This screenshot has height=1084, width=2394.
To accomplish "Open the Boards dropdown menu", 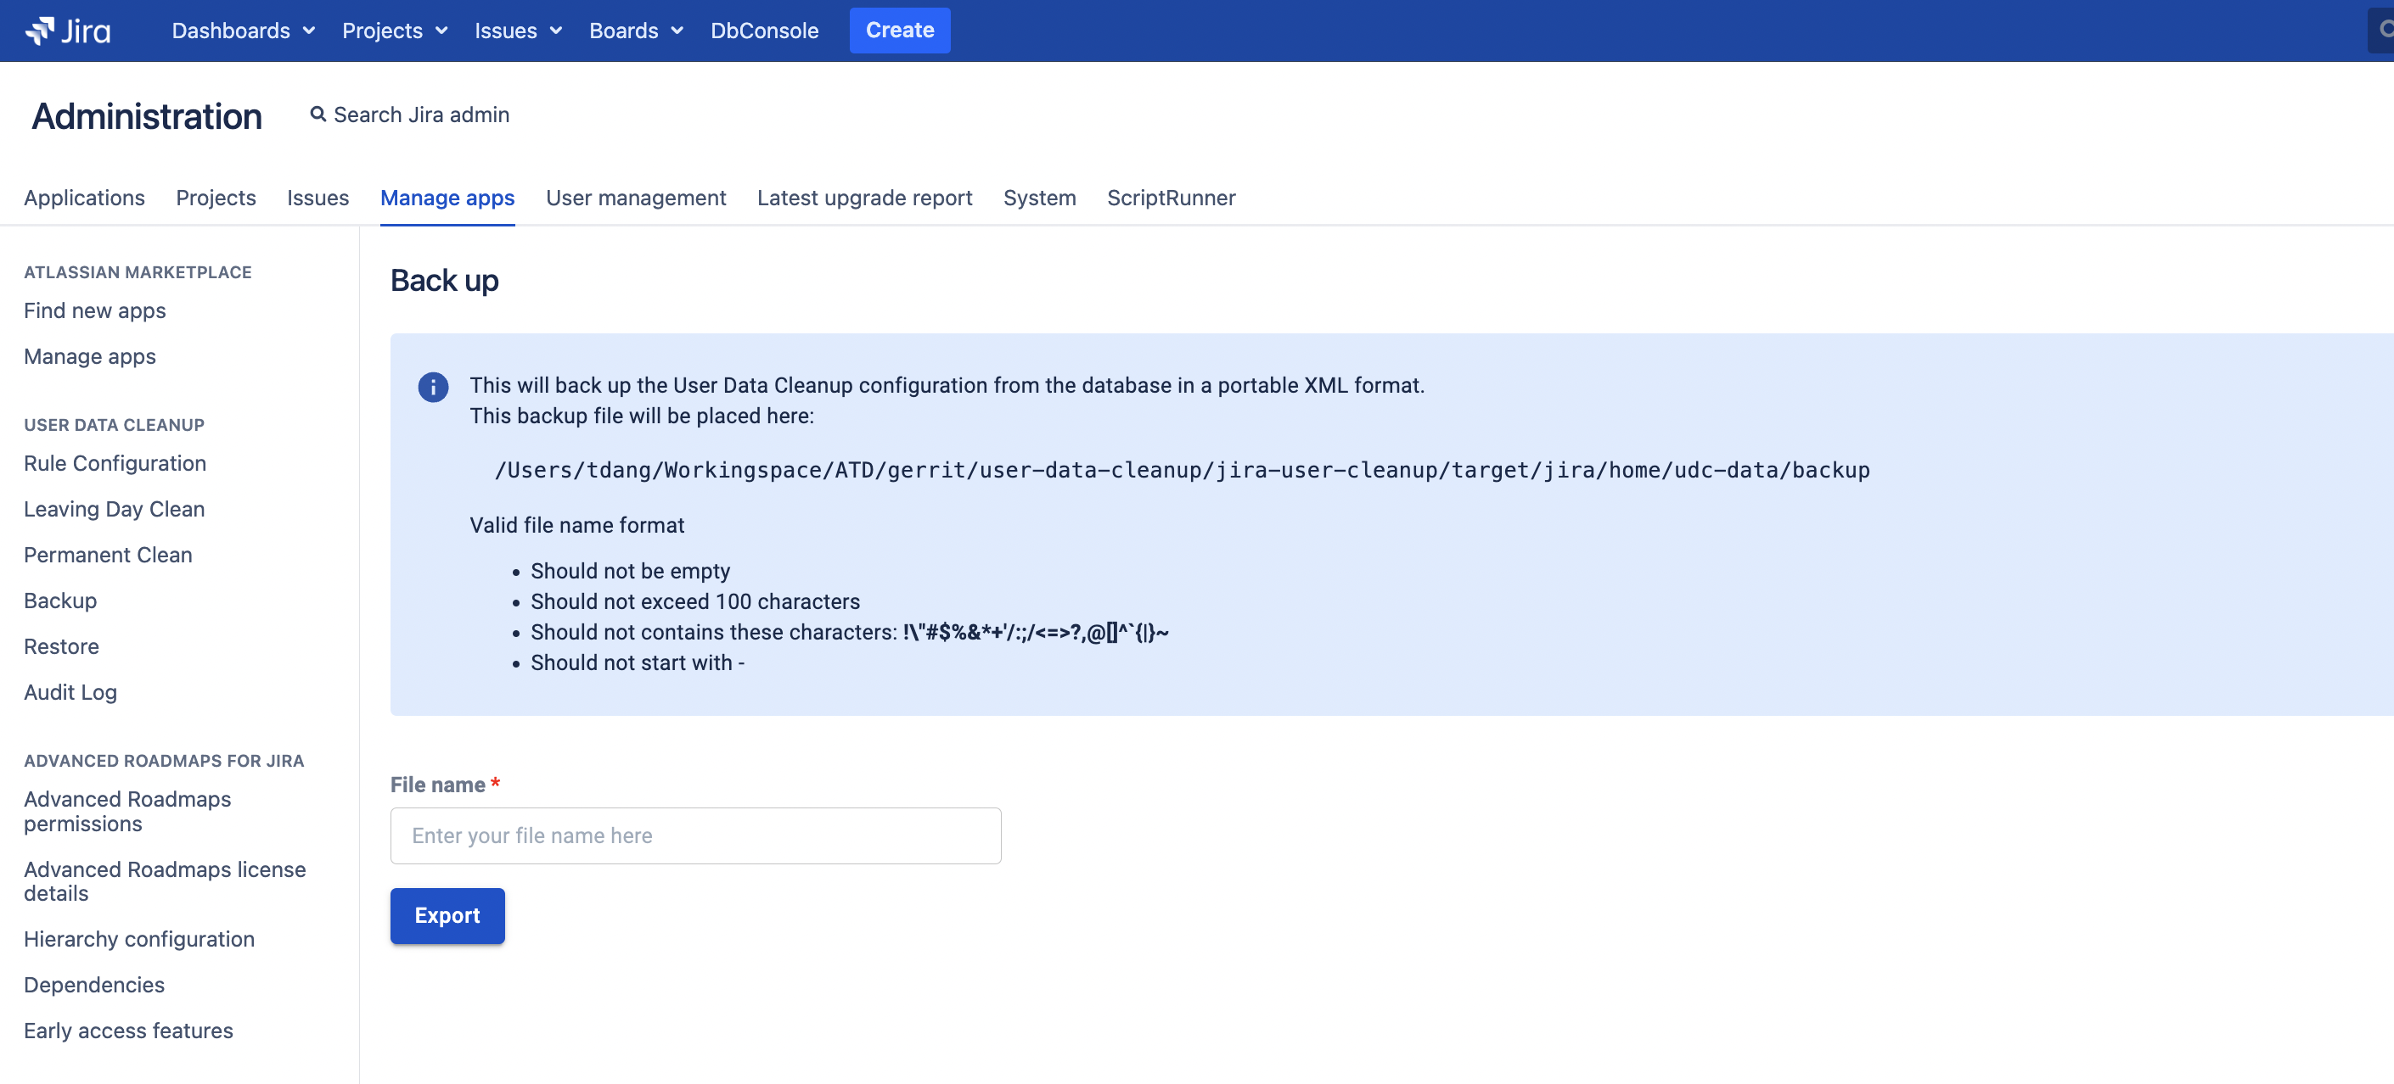I will (636, 31).
